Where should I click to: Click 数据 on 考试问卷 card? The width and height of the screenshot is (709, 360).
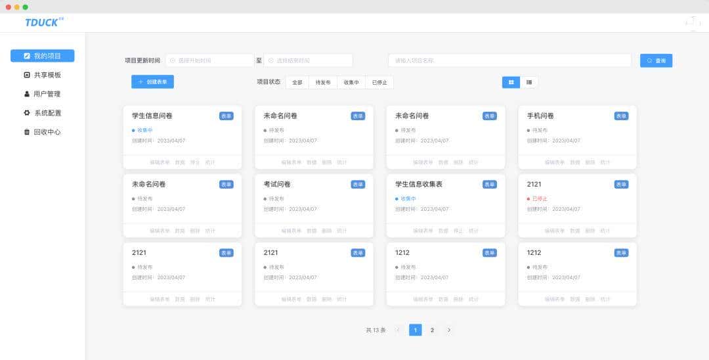click(312, 231)
